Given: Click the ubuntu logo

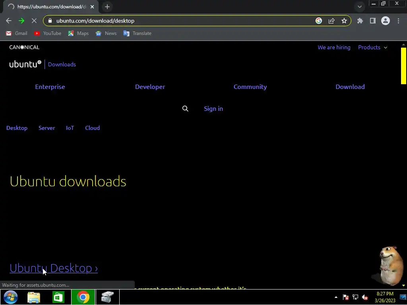Looking at the screenshot, I should point(25,64).
